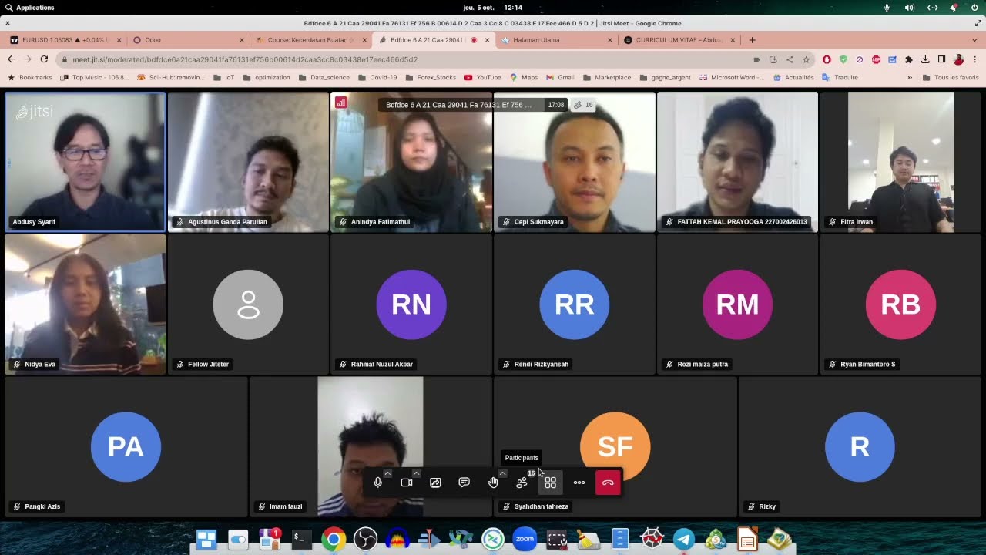Open the Participants panel

(x=522, y=483)
